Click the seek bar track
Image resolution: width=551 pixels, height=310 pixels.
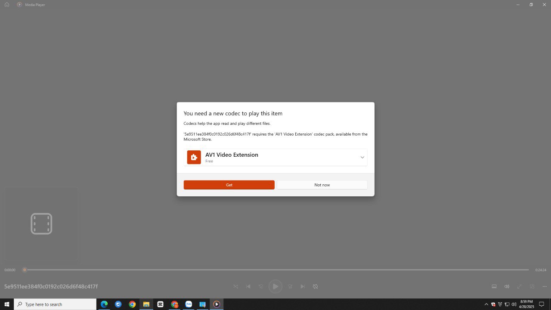click(275, 270)
